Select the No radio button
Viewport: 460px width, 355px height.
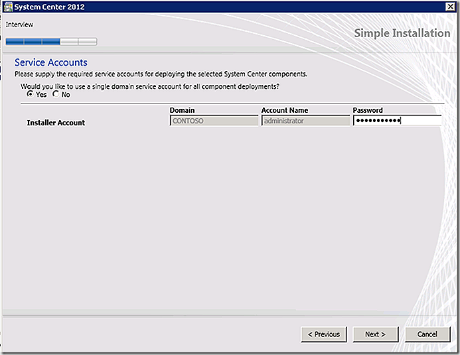point(56,94)
